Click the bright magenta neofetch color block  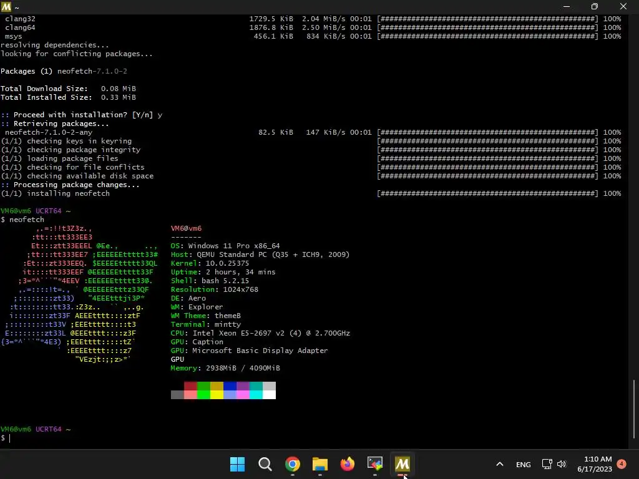(x=243, y=395)
